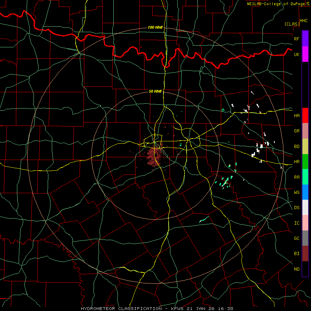Click the IC pink legend color swatch
This screenshot has height=311, width=311.
point(305,223)
